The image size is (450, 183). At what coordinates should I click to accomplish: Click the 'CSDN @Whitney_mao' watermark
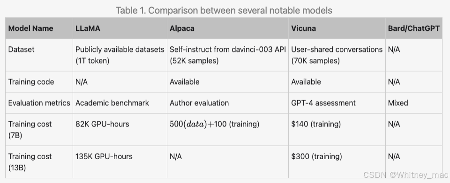pos(406,175)
